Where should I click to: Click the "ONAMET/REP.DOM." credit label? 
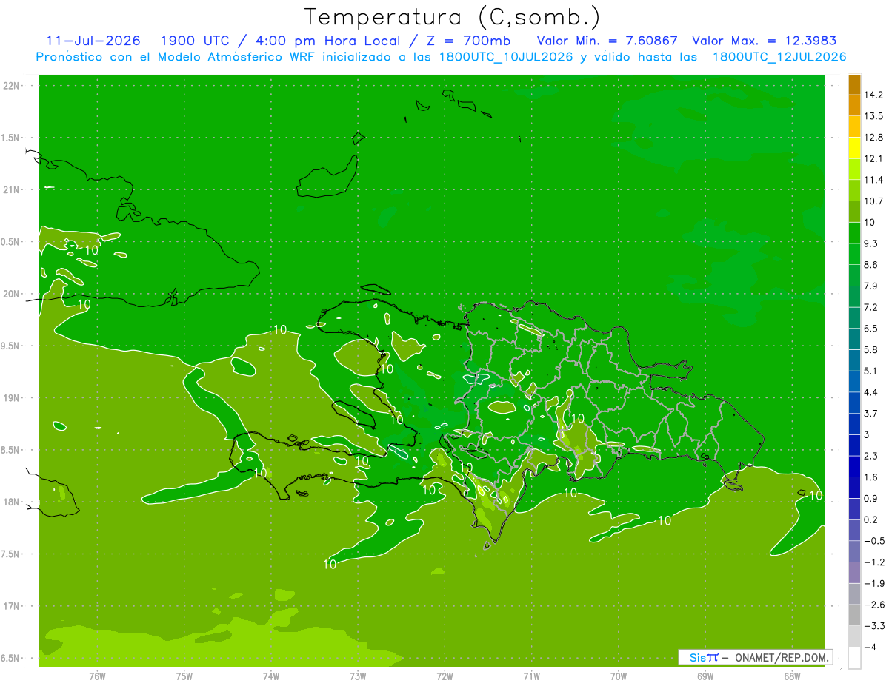(x=781, y=657)
